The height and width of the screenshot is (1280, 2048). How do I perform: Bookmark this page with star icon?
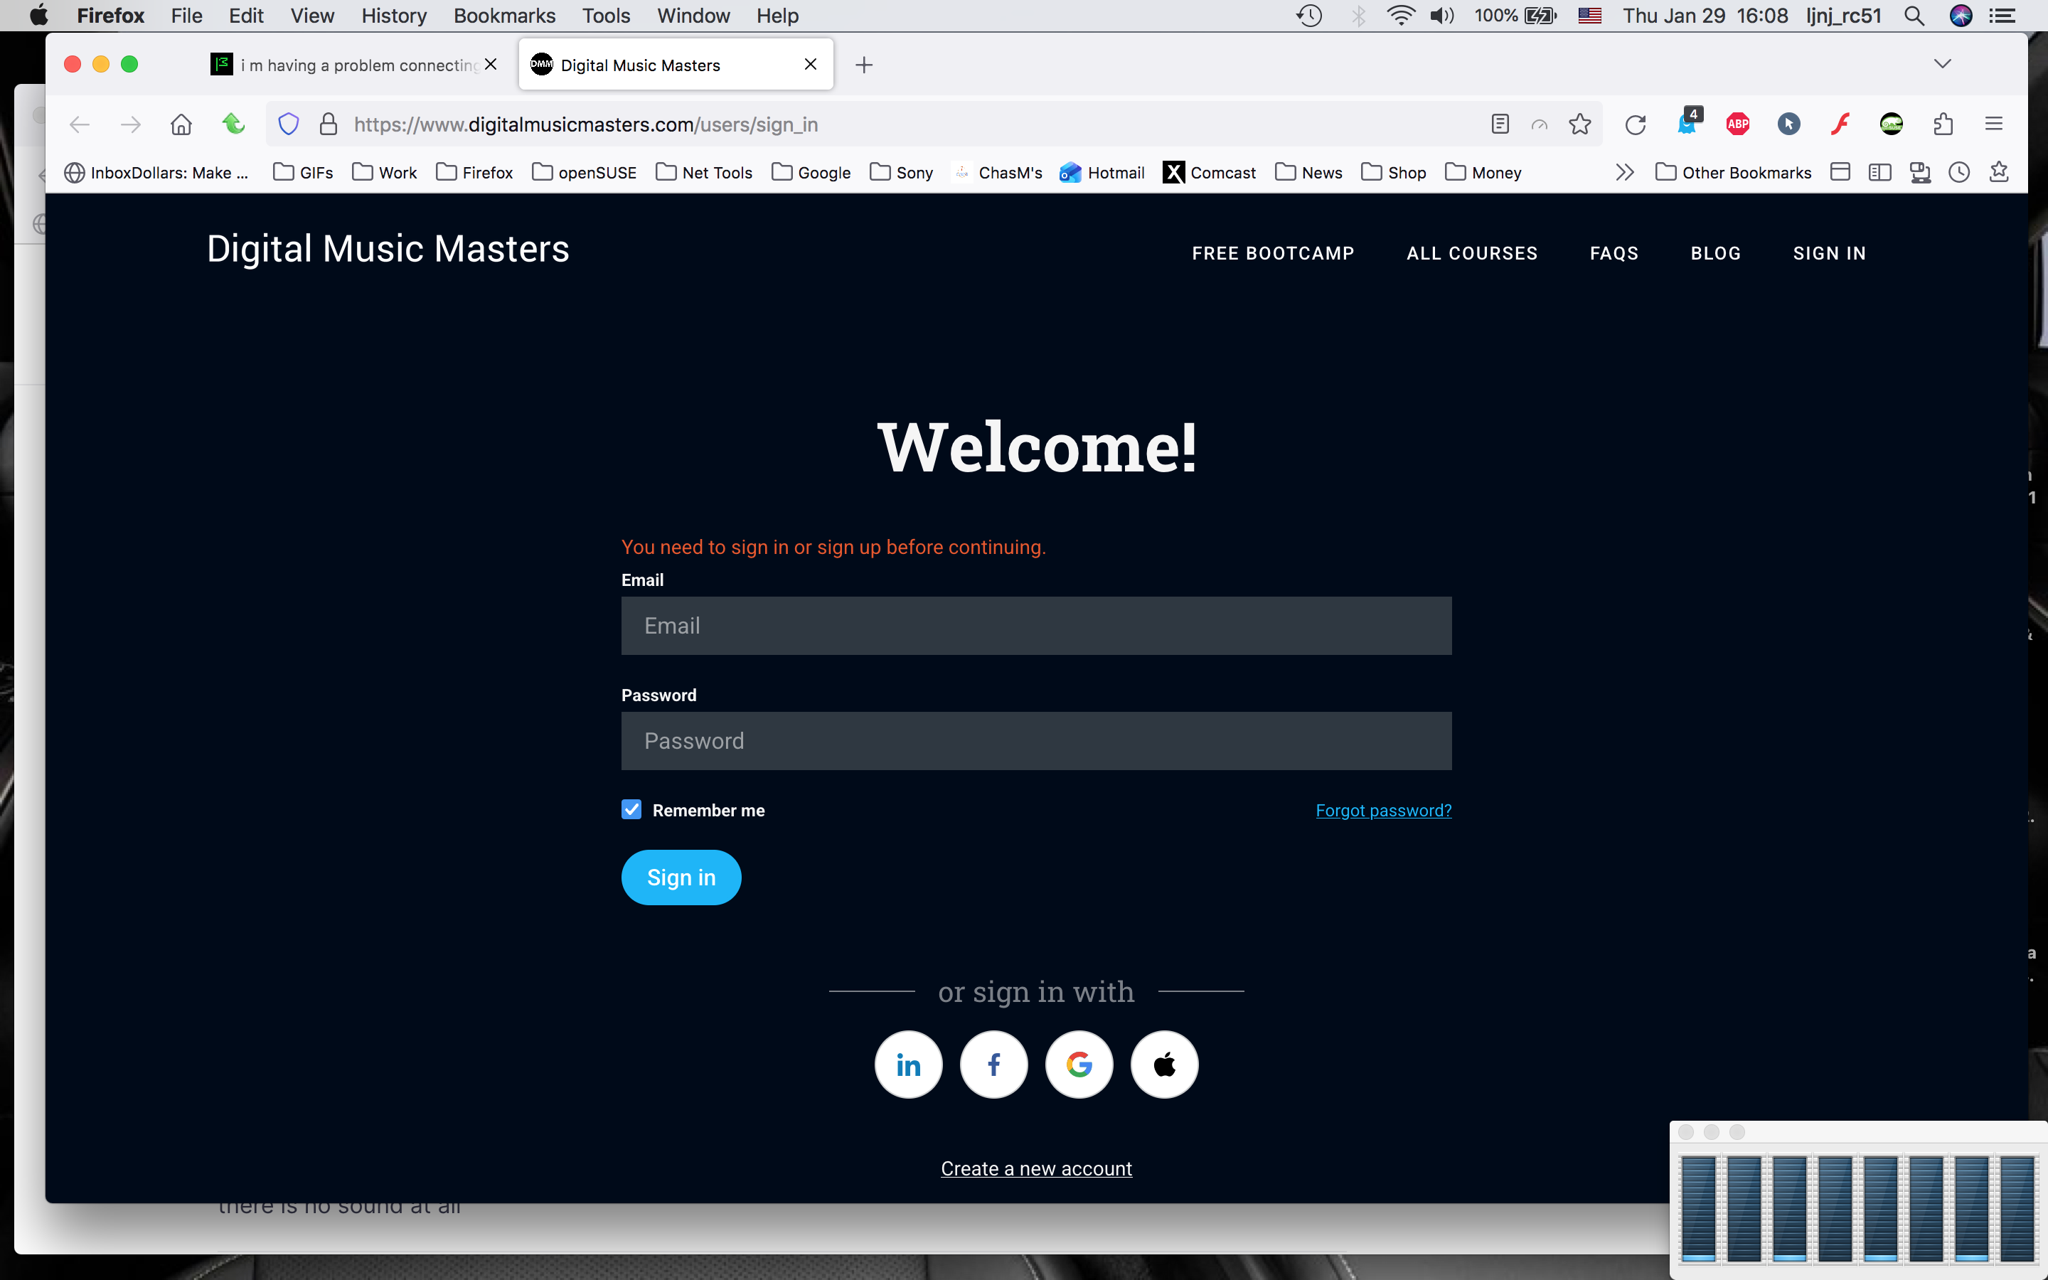tap(1579, 124)
